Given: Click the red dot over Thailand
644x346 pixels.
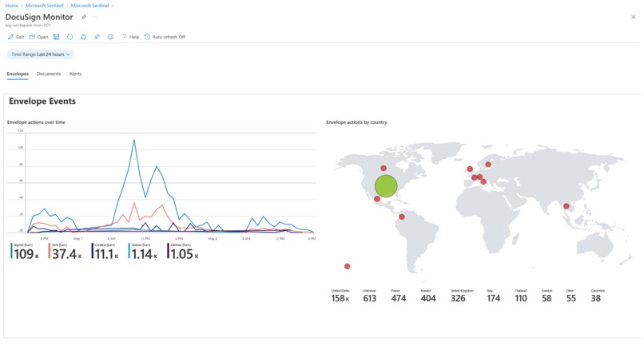Looking at the screenshot, I should (x=566, y=206).
